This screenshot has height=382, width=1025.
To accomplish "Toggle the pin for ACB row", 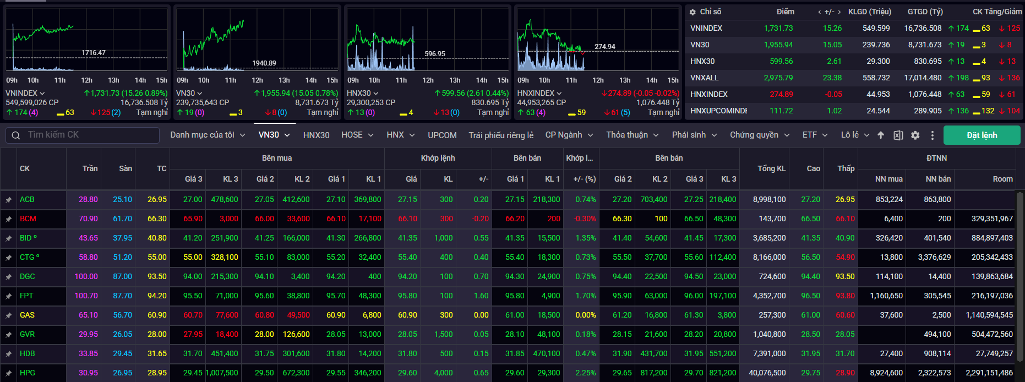I will click(9, 200).
